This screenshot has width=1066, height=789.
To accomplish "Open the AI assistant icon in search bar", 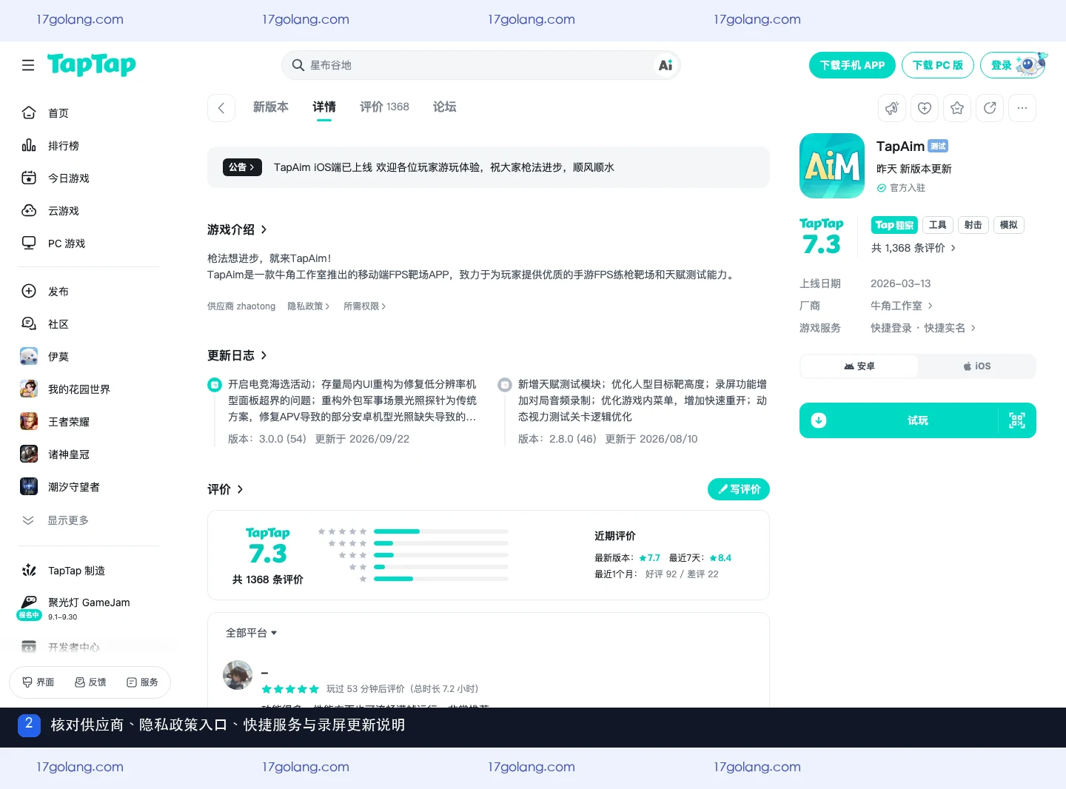I will [x=666, y=65].
